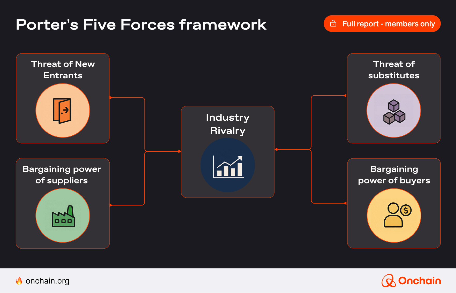
Task: Select the Bargaining power of suppliers heading
Action: (x=62, y=175)
